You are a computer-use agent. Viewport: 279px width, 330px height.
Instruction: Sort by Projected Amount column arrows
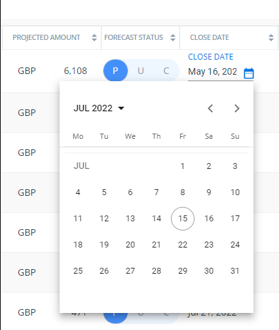tap(94, 37)
